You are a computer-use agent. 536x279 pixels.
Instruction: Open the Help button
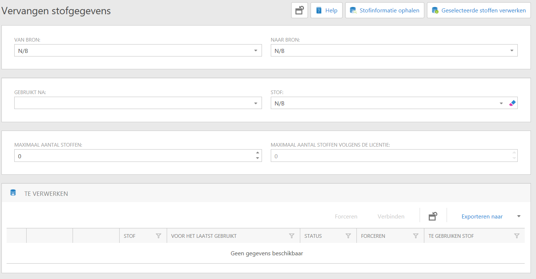tap(326, 10)
